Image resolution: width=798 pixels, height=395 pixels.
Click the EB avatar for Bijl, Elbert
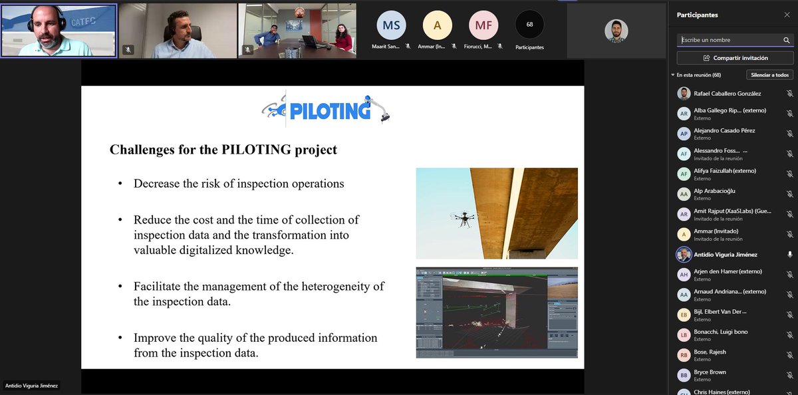684,315
